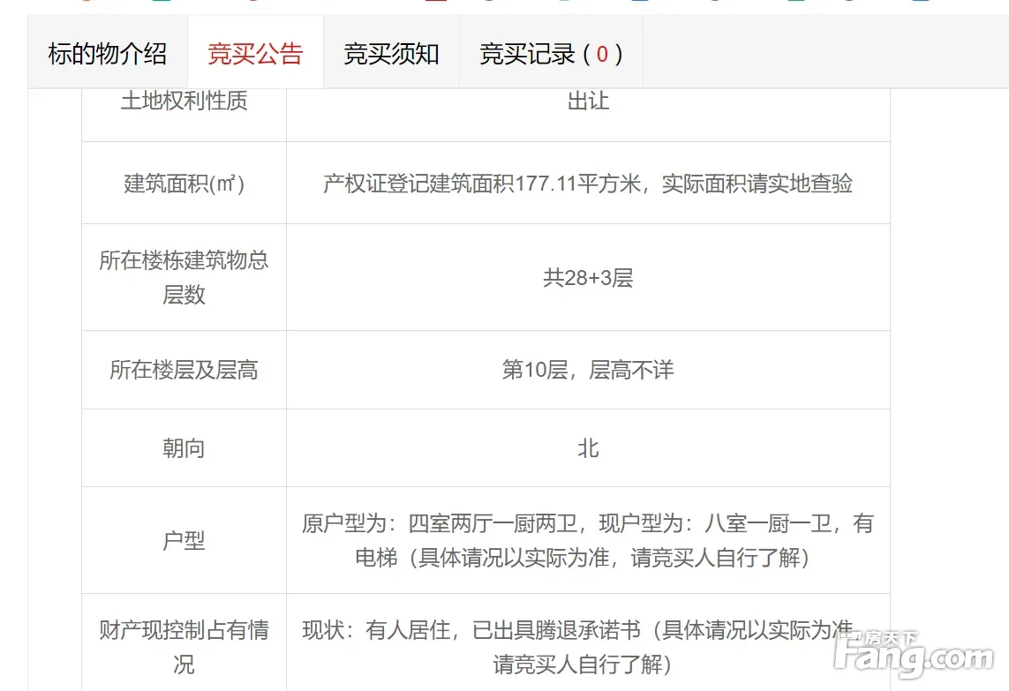Click the 户型 row label

184,540
